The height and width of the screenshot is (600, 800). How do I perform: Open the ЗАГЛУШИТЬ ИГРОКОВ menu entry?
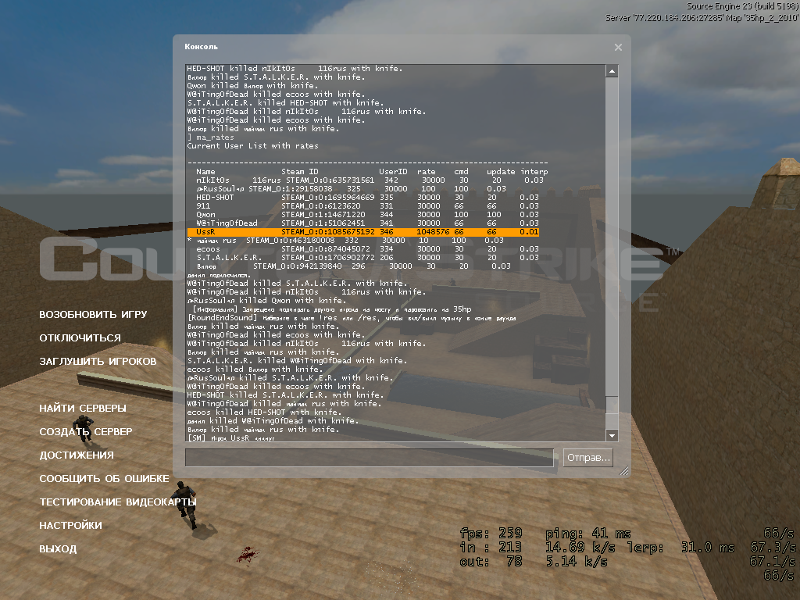coord(98,361)
